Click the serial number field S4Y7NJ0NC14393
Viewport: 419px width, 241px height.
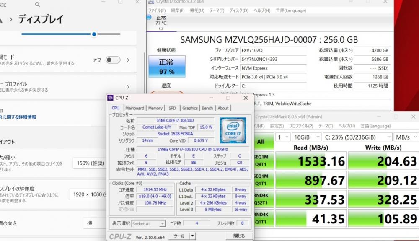(273, 59)
